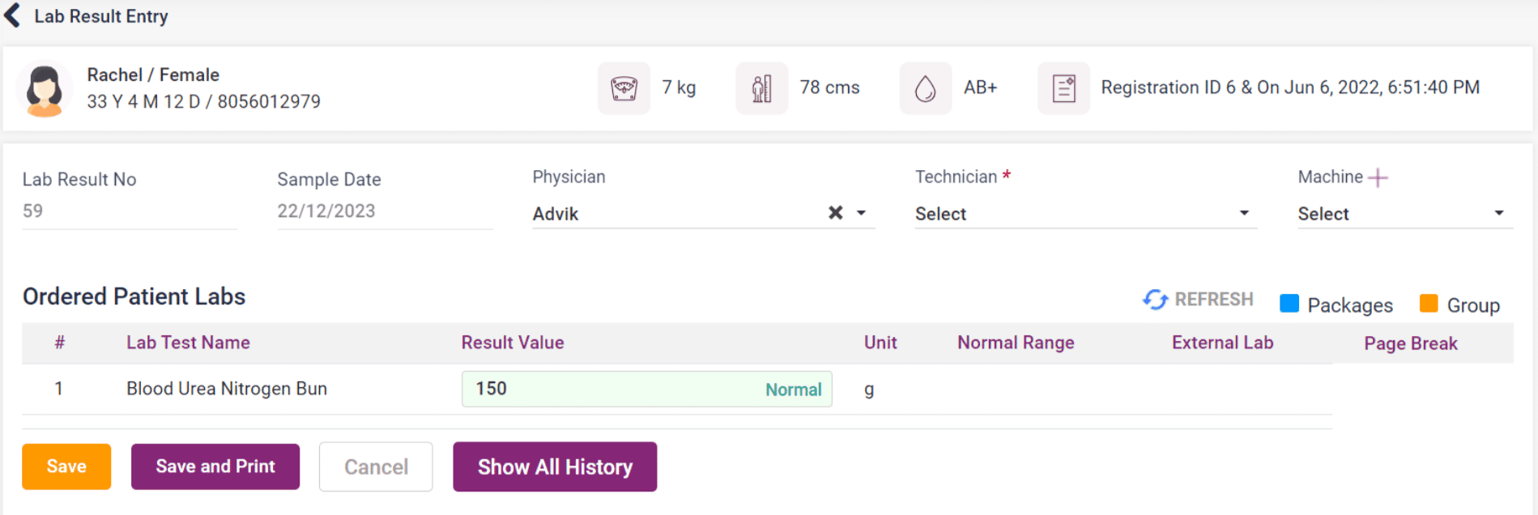
Task: Click the blood group droplet icon
Action: 925,88
